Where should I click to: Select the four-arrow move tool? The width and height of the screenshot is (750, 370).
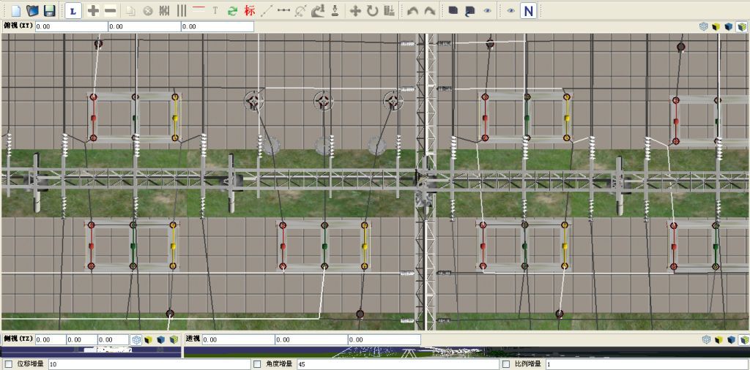(x=355, y=11)
